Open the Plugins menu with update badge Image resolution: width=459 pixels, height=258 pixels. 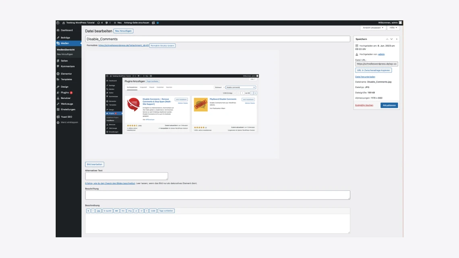click(65, 92)
